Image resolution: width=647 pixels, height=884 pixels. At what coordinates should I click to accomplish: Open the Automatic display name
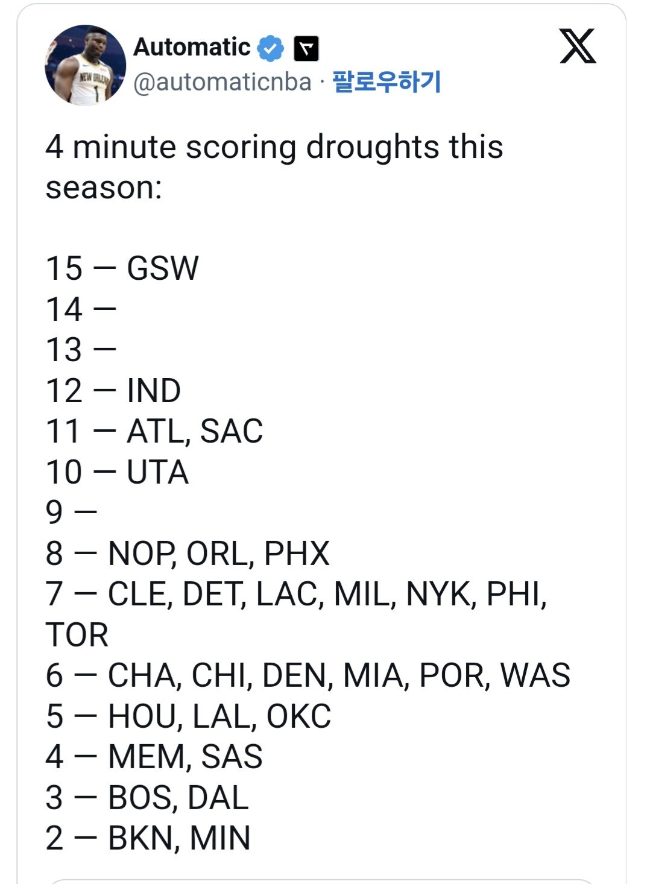click(192, 47)
